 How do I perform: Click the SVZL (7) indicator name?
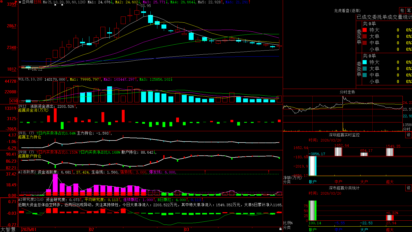point(26,133)
